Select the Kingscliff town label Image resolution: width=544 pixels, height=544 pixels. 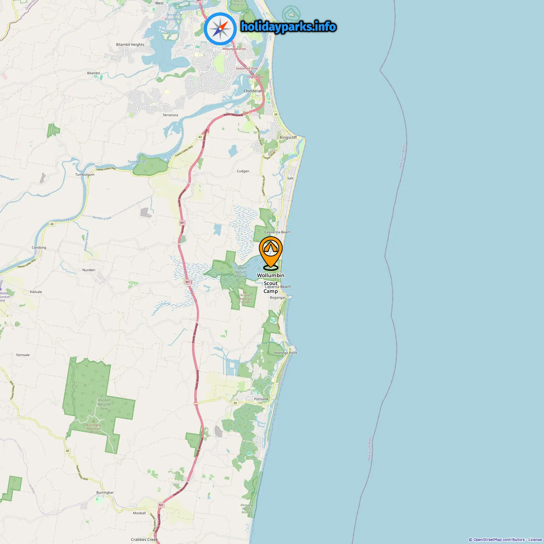(x=288, y=138)
